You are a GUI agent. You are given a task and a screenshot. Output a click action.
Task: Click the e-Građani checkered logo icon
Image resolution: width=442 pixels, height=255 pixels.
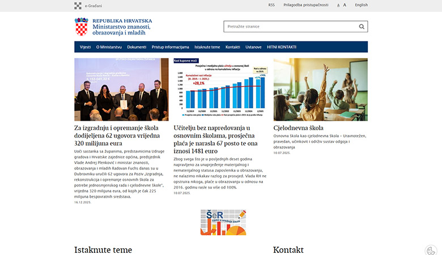pyautogui.click(x=78, y=6)
